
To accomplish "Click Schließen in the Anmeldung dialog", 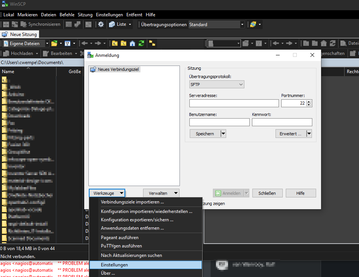I will point(267,193).
